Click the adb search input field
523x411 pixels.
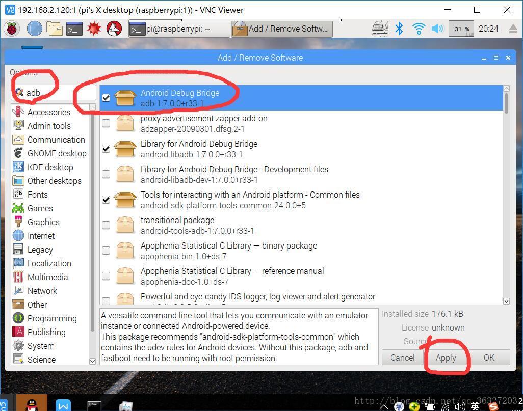(54, 93)
